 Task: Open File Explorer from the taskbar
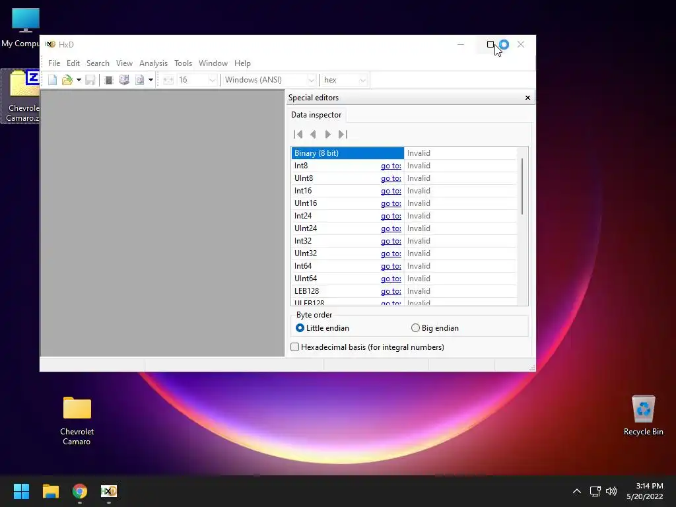[50, 491]
